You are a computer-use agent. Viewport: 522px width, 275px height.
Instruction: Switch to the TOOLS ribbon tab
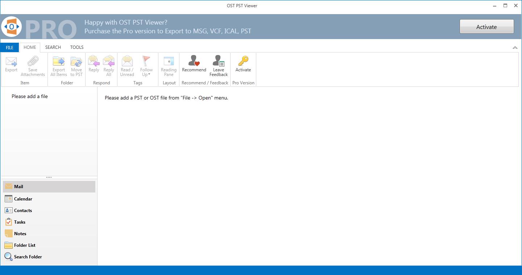coord(77,47)
